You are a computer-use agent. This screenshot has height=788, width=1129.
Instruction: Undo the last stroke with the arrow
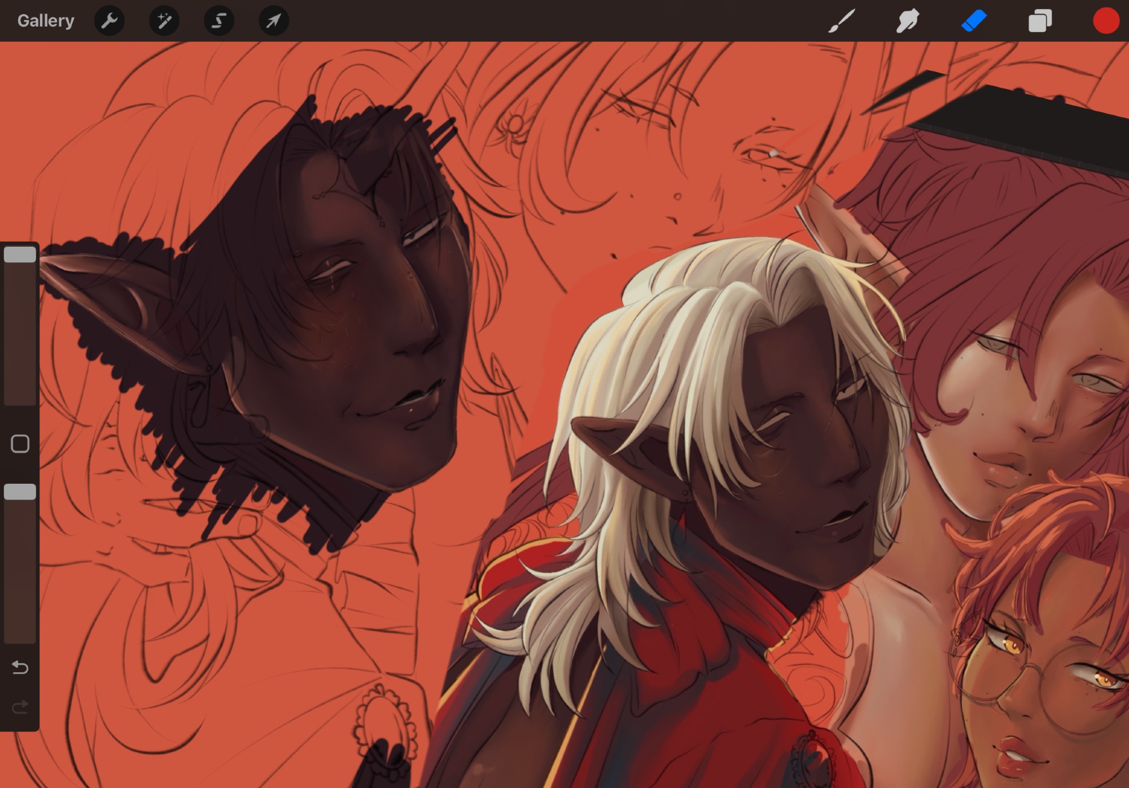pos(20,668)
